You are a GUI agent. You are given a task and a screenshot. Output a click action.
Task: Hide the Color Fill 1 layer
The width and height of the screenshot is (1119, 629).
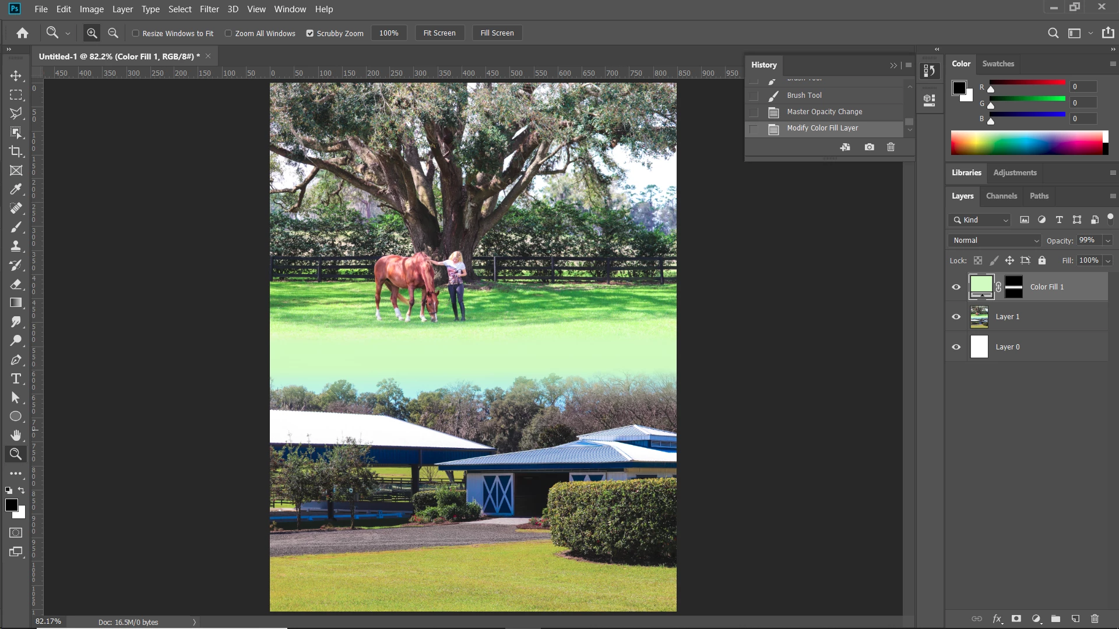pyautogui.click(x=956, y=287)
